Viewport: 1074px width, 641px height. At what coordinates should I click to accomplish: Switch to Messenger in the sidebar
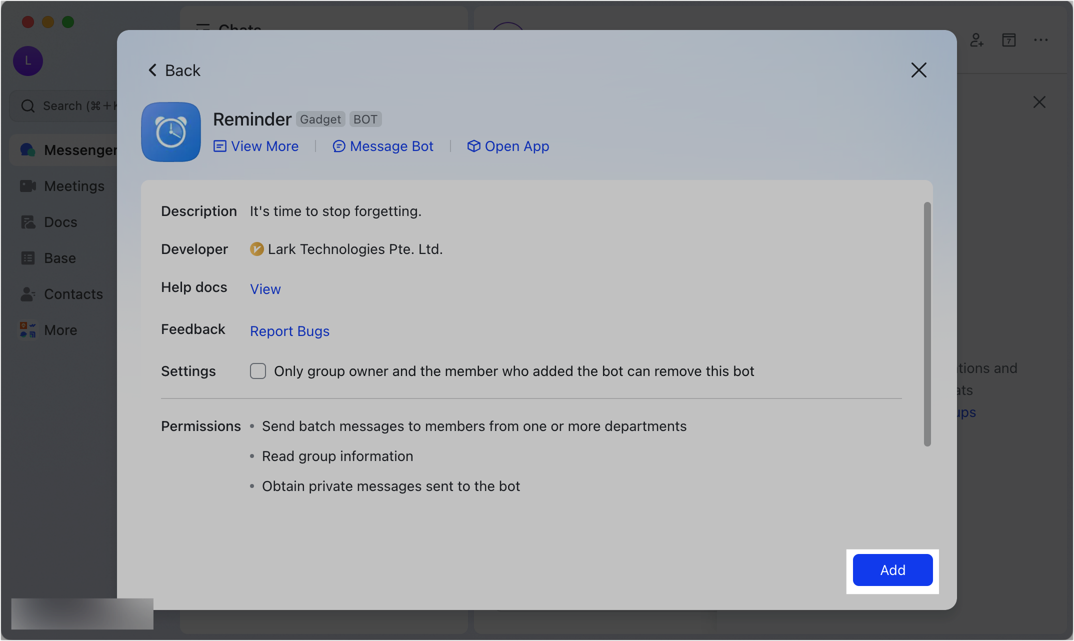coord(80,149)
